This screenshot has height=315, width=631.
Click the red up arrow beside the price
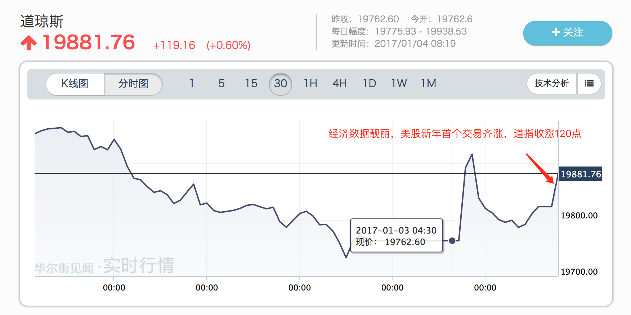[x=29, y=43]
